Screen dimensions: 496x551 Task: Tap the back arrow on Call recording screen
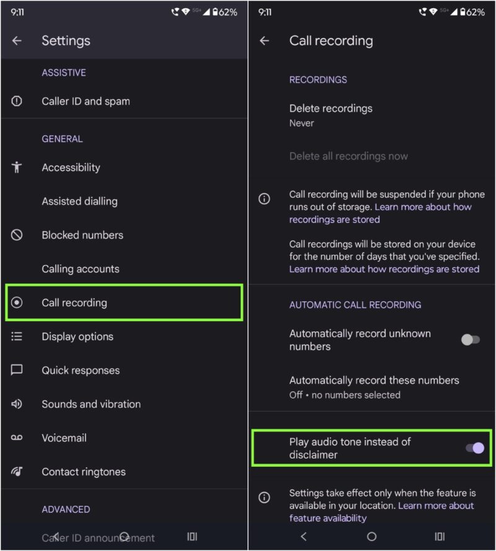pyautogui.click(x=265, y=41)
